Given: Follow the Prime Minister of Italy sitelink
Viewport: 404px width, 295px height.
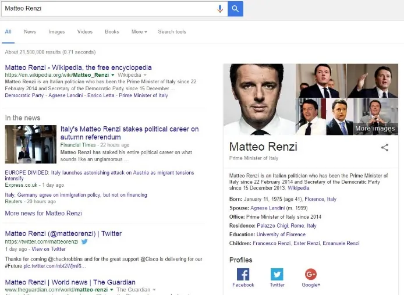Looking at the screenshot, I should pyautogui.click(x=143, y=95).
